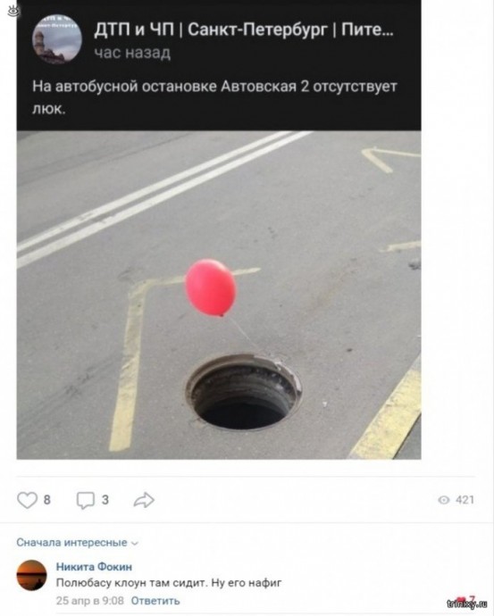
Task: Like the post with heart icon
Action: 27,500
